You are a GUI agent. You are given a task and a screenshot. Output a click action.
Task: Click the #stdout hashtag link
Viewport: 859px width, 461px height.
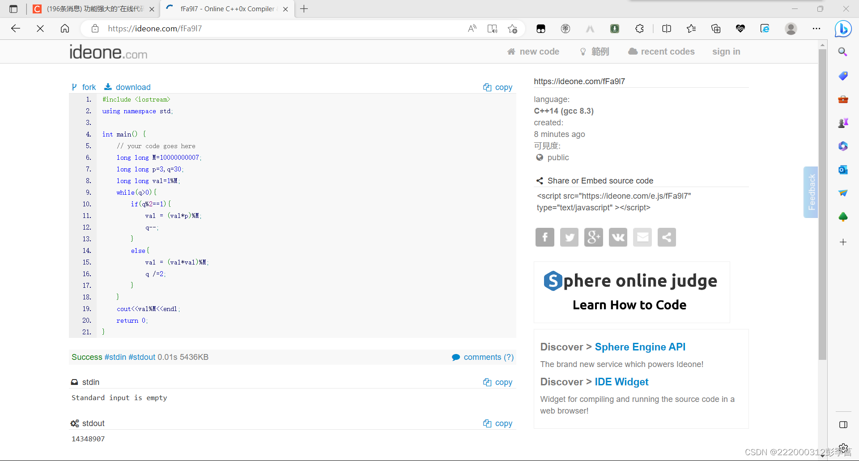[142, 357]
